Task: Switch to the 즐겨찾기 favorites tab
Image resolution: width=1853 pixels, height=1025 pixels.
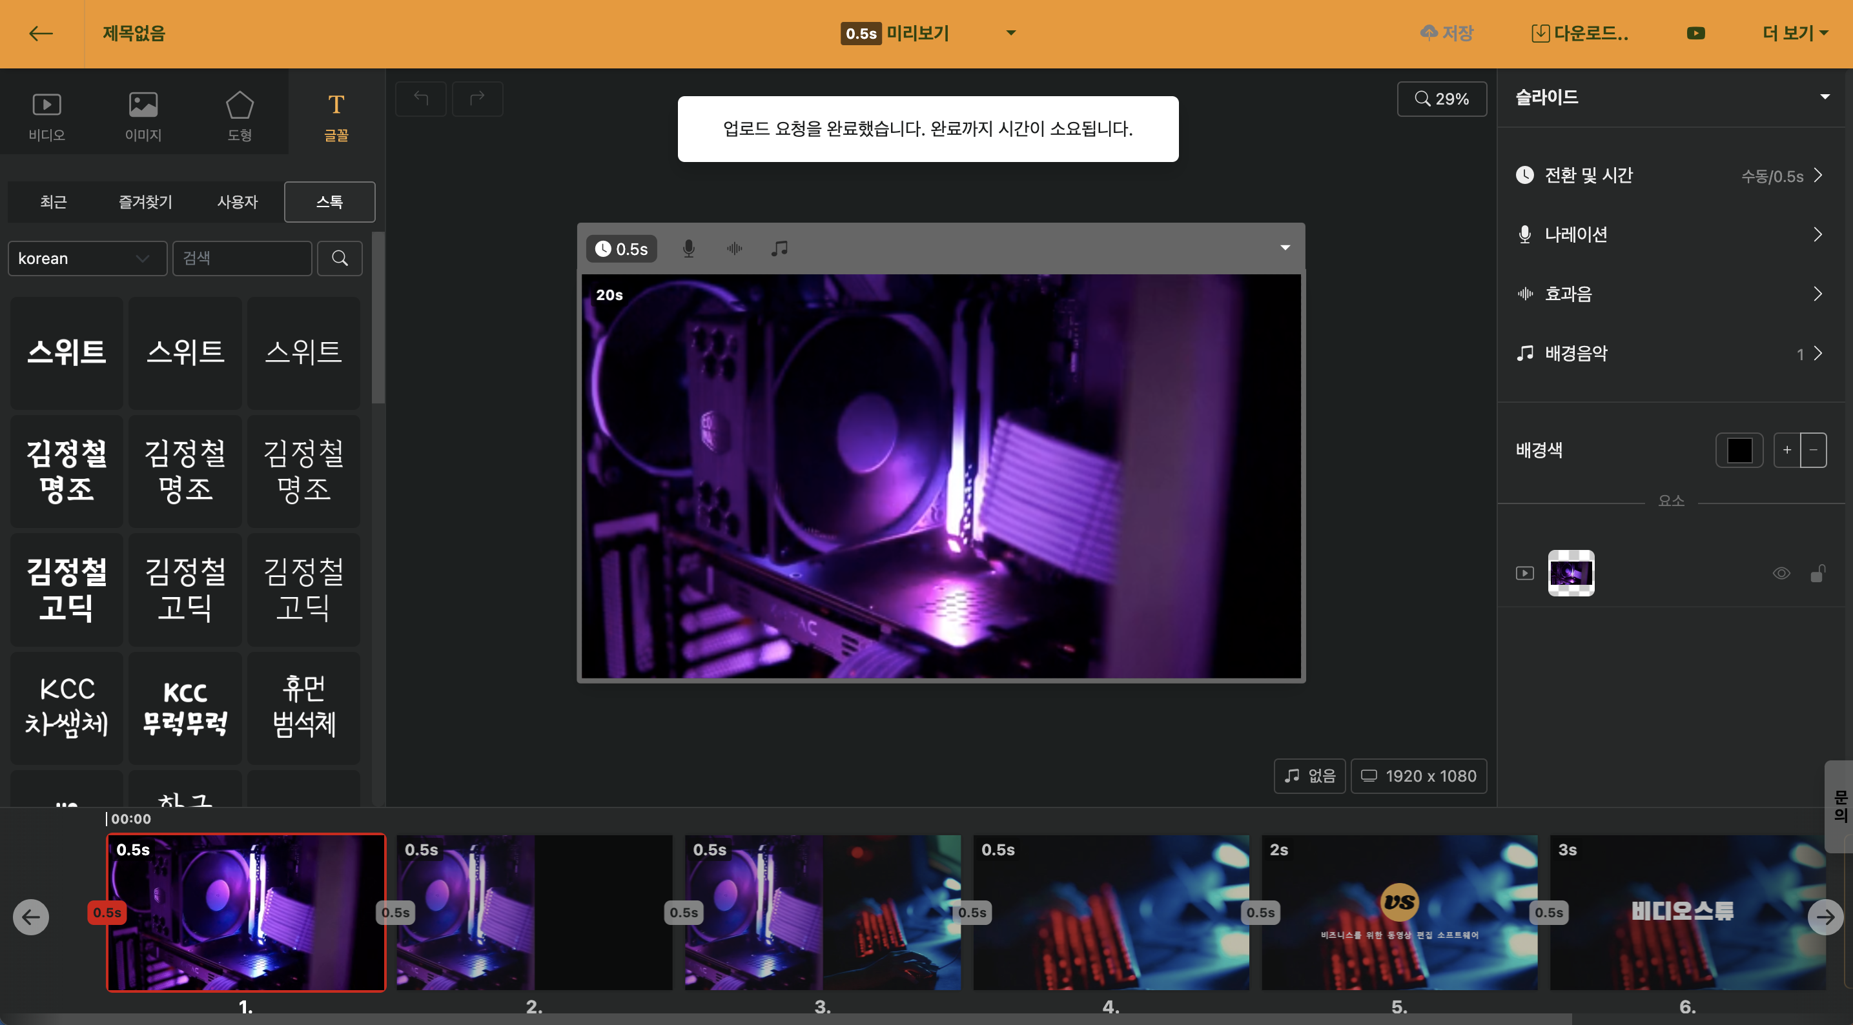Action: pyautogui.click(x=145, y=202)
